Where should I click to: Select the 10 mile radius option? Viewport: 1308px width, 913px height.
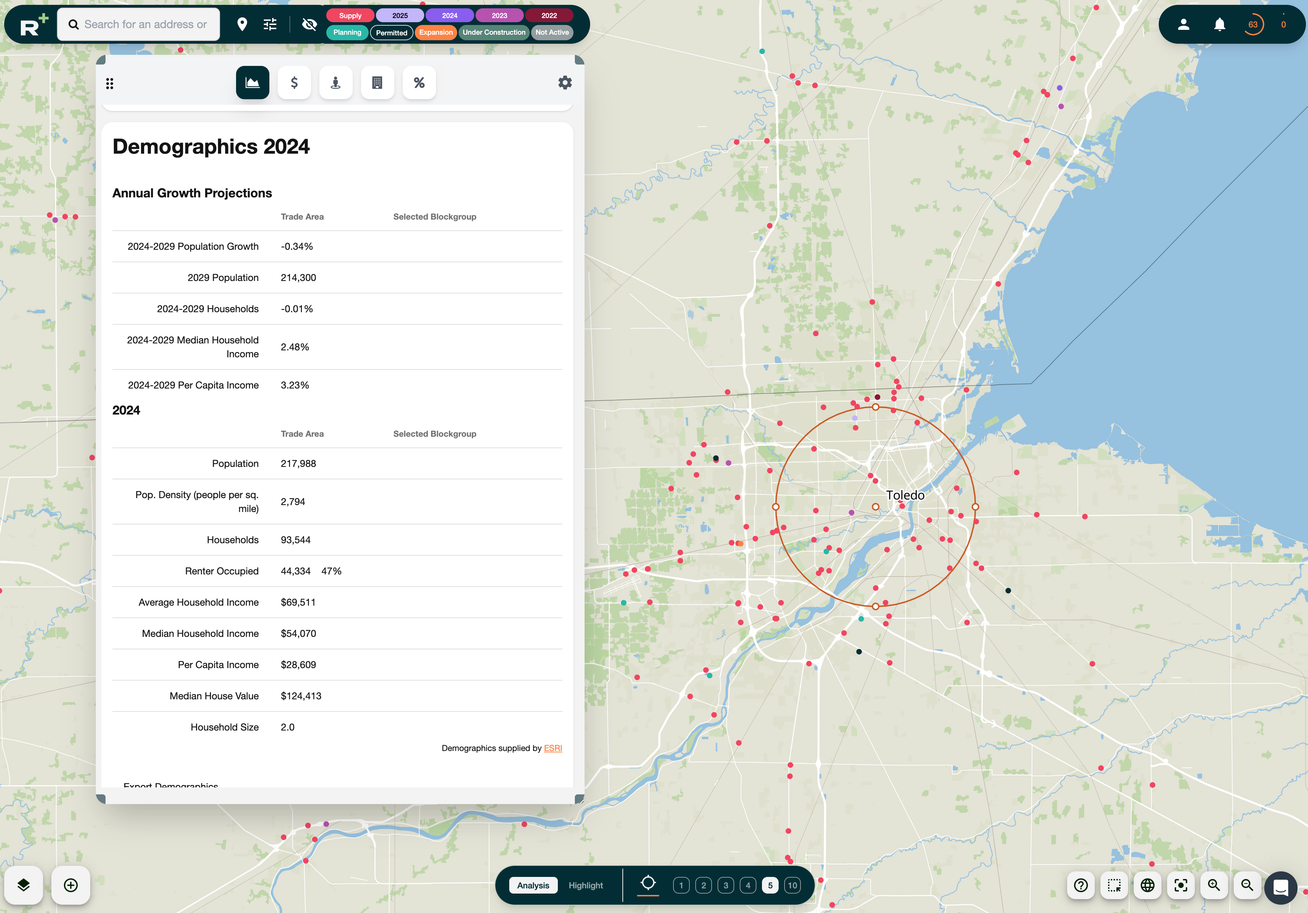coord(792,885)
